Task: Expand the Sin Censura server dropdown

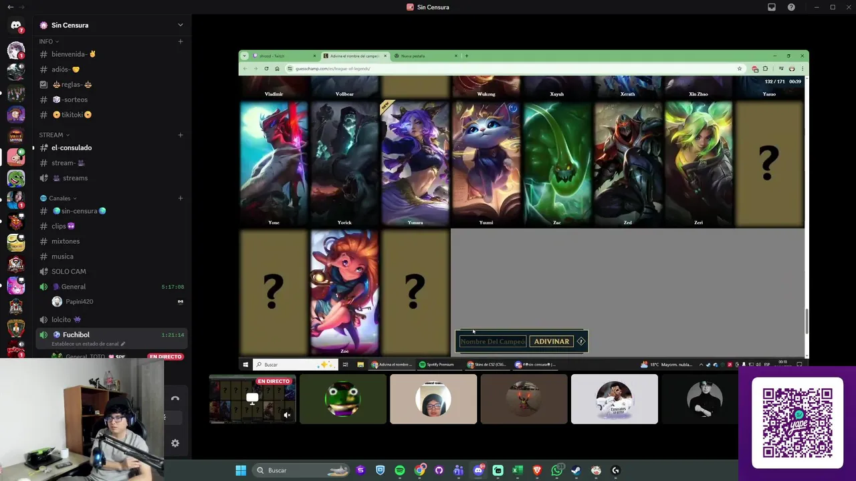Action: click(x=180, y=25)
